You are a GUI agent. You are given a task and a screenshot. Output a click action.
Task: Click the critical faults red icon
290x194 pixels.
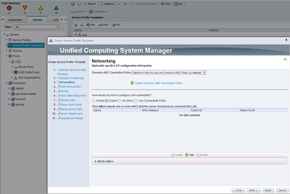pyautogui.click(x=9, y=8)
